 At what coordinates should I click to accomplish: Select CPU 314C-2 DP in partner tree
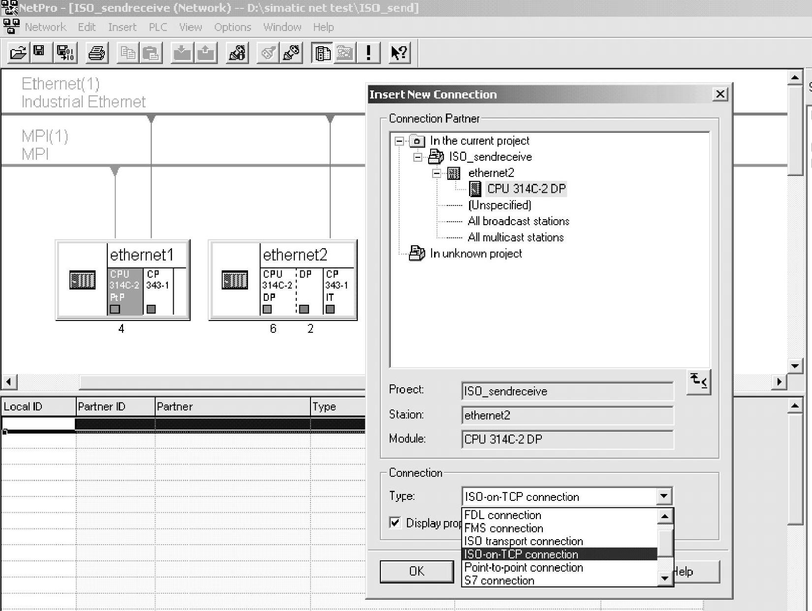click(526, 189)
